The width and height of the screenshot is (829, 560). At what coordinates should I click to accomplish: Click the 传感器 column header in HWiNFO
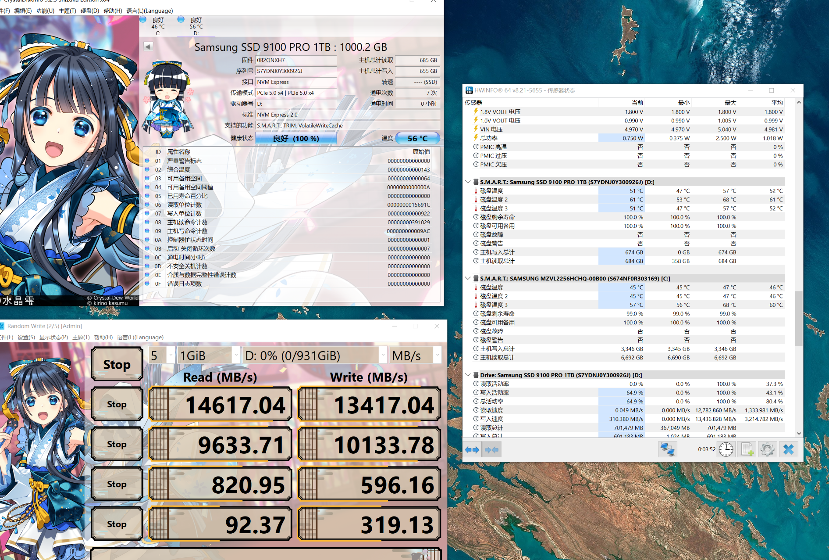pyautogui.click(x=530, y=103)
